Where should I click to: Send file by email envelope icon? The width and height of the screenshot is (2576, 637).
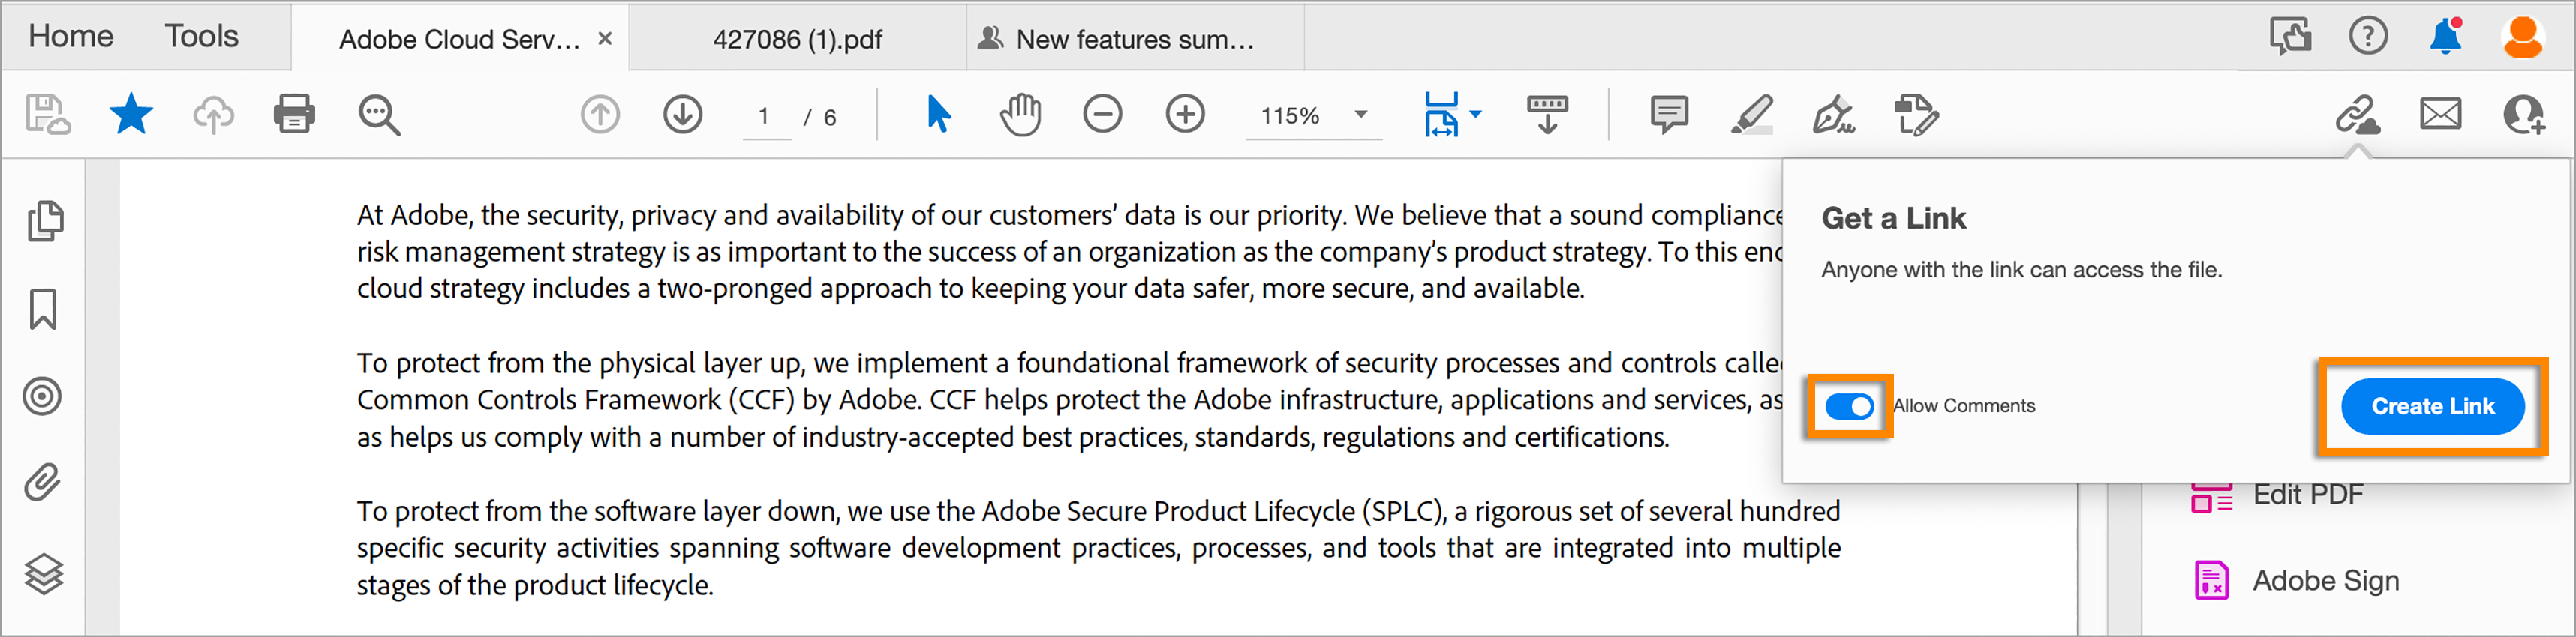2440,115
